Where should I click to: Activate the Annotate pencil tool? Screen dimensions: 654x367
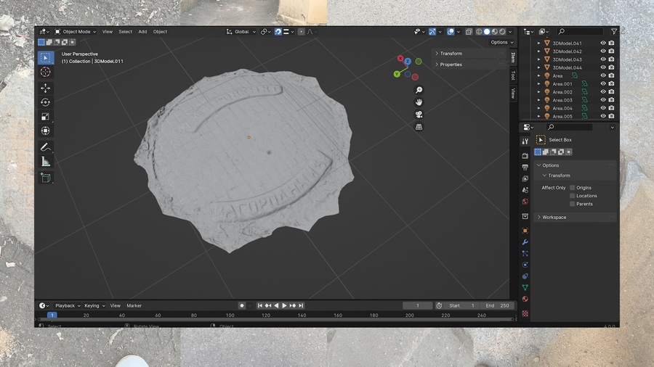pyautogui.click(x=46, y=147)
